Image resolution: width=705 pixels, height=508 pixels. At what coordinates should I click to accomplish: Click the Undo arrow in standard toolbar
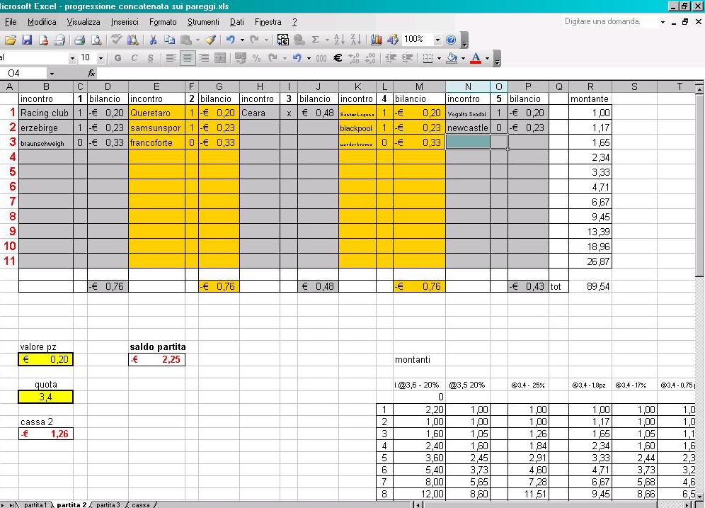point(231,40)
